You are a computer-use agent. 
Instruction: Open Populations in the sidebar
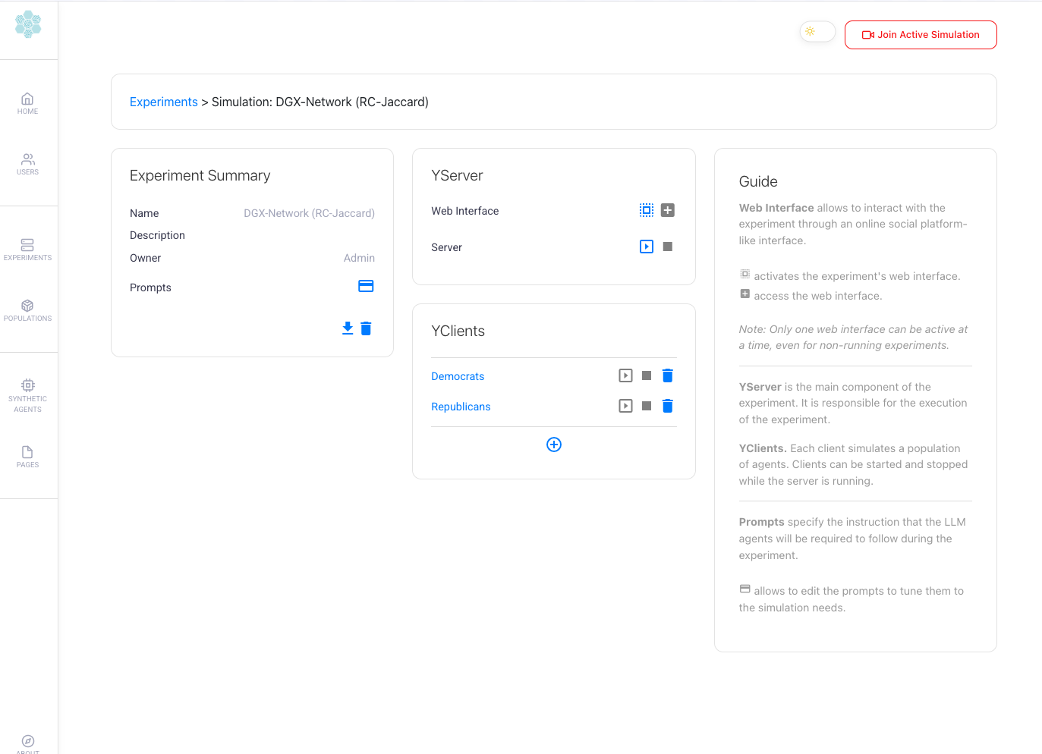[x=27, y=310]
